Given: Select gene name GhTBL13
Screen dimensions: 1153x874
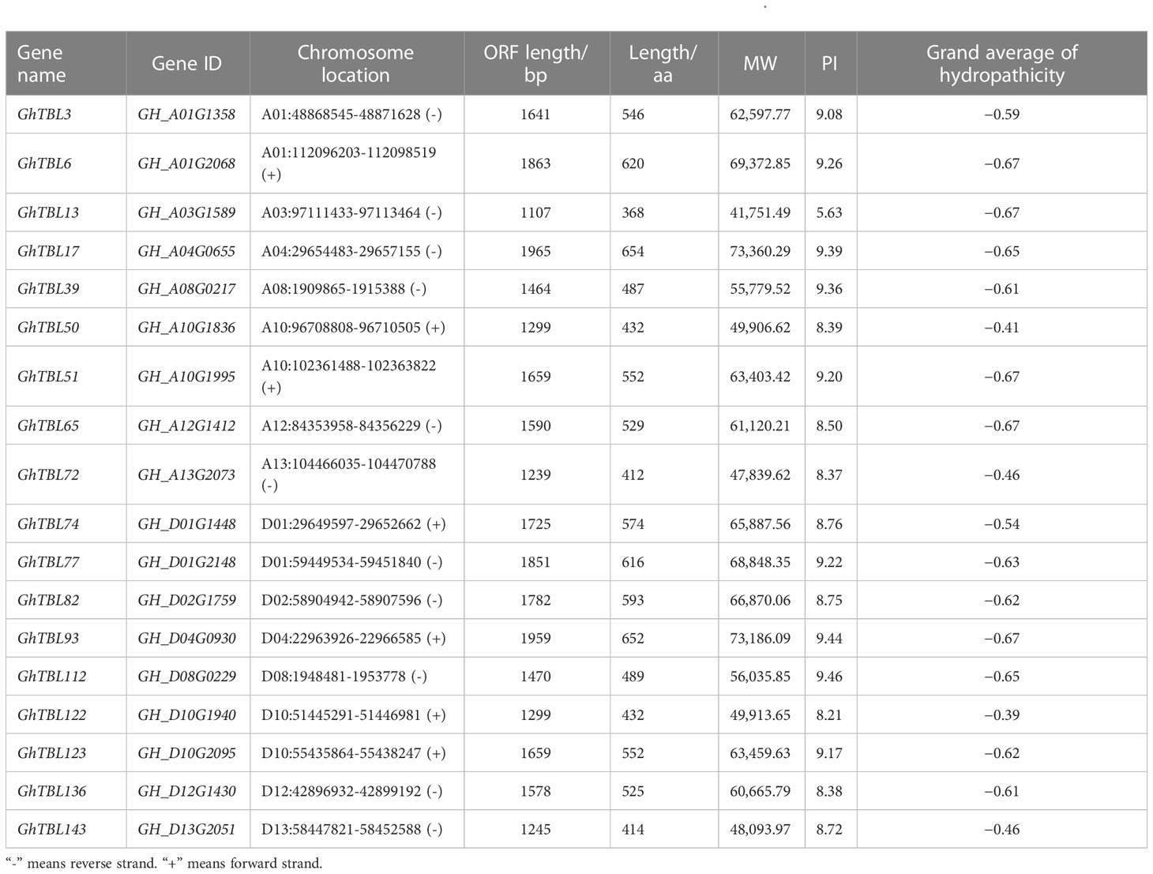Looking at the screenshot, I should pos(48,212).
